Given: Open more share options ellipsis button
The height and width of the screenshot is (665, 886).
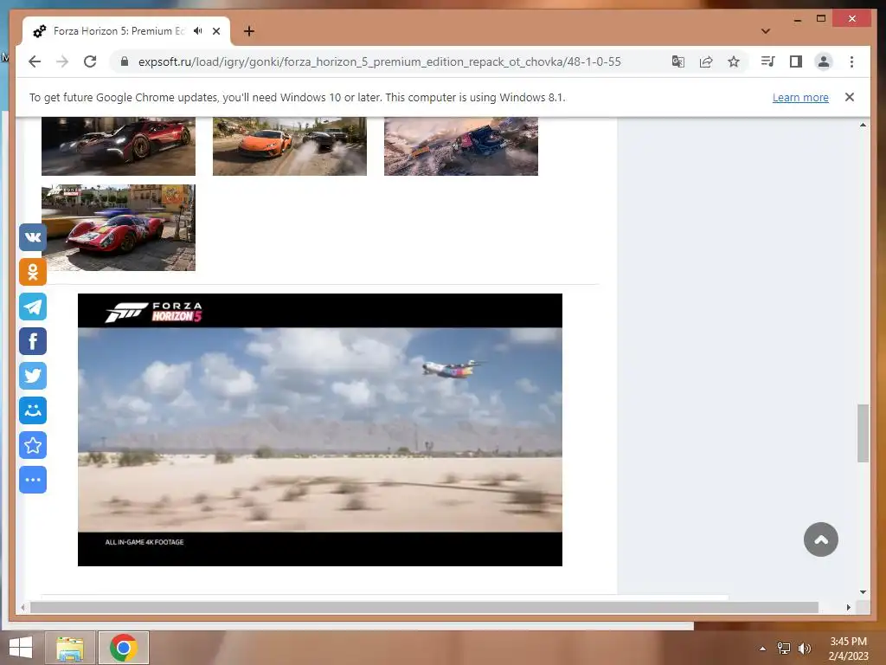Looking at the screenshot, I should point(33,480).
